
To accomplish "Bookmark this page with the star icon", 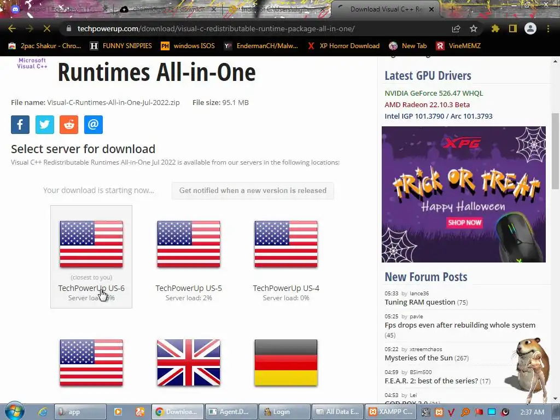I will (x=474, y=28).
